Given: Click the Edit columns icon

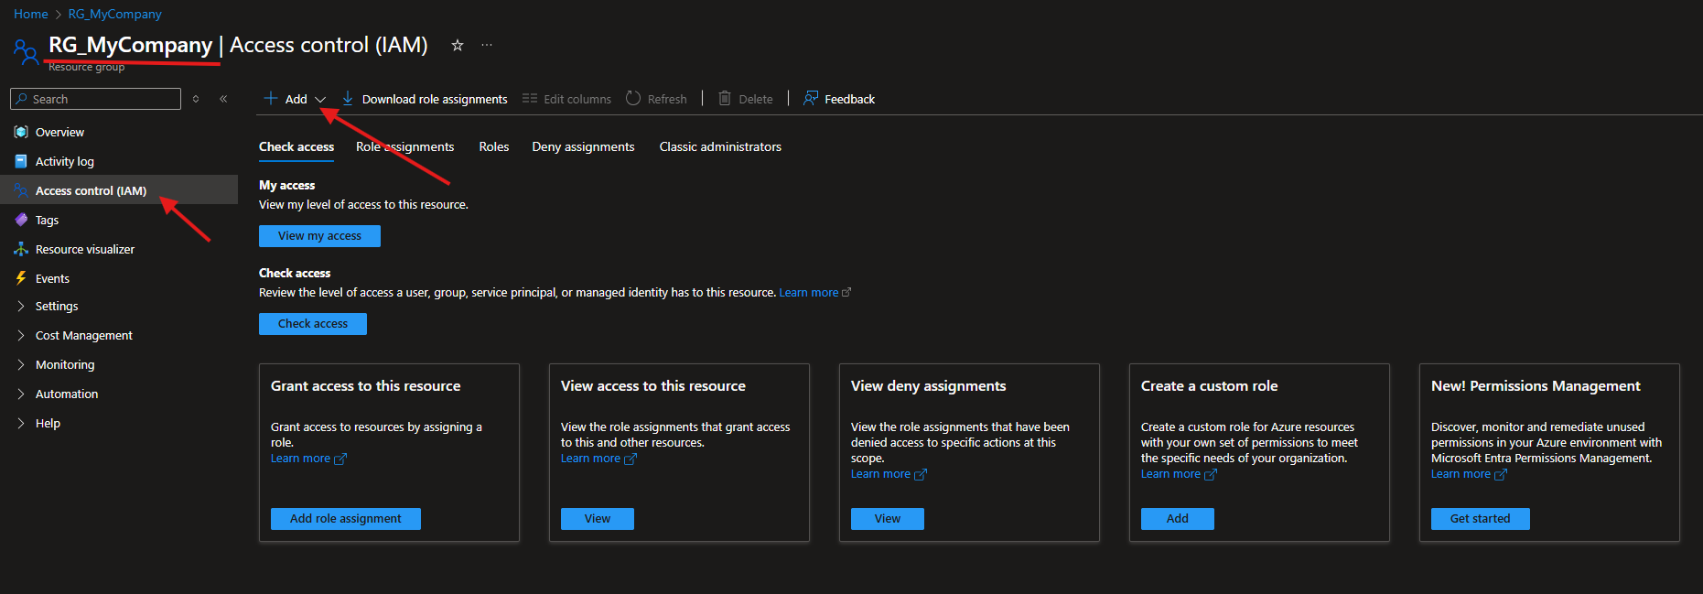Looking at the screenshot, I should [x=530, y=98].
